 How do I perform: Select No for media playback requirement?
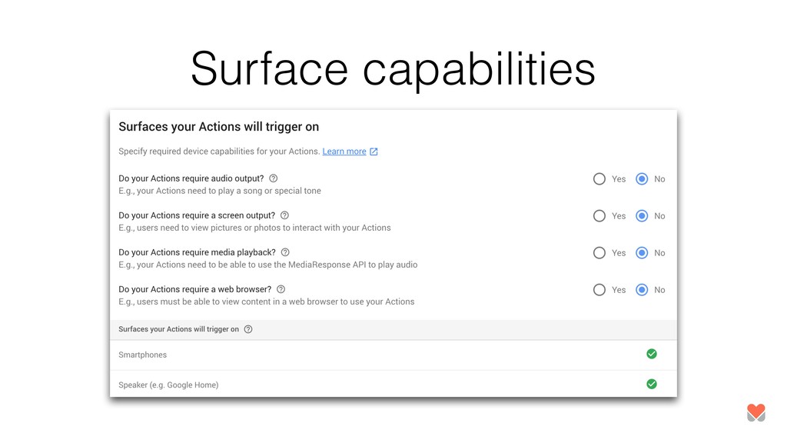(x=642, y=252)
